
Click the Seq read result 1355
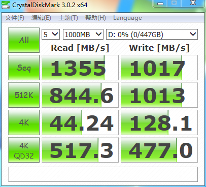80,68
